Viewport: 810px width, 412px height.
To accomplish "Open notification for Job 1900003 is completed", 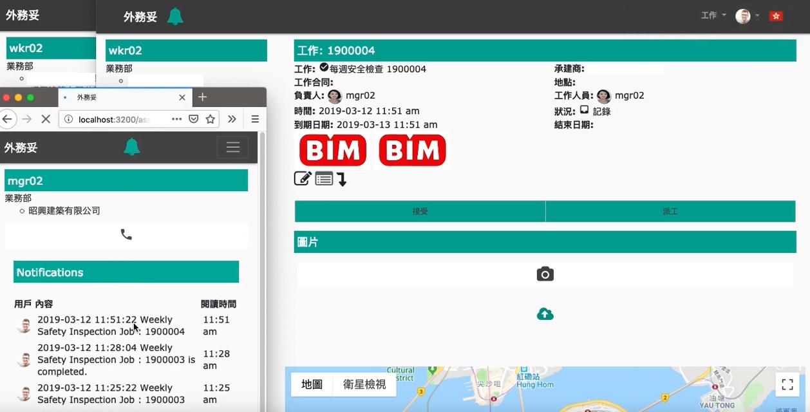I will tap(116, 360).
